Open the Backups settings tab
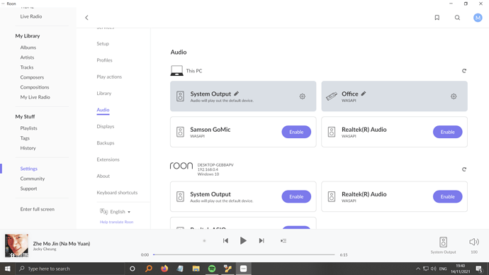 tap(106, 142)
